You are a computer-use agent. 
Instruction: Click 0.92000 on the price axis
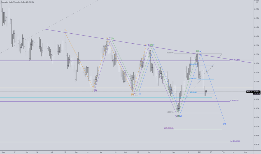pos(257,73)
